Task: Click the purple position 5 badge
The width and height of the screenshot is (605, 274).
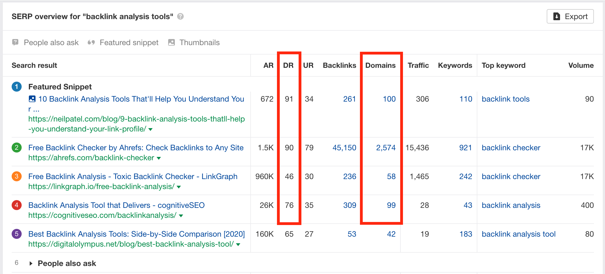Action: tap(17, 234)
